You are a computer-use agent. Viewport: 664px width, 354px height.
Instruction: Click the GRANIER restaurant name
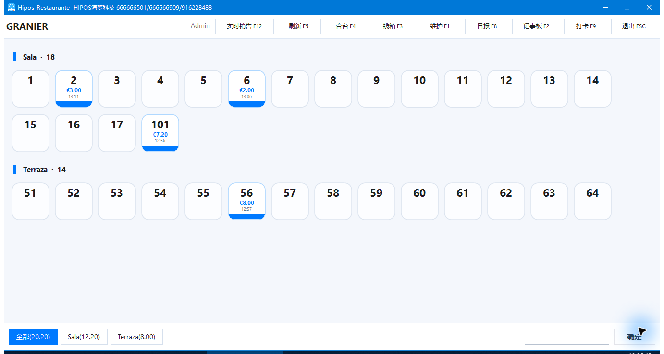point(27,26)
